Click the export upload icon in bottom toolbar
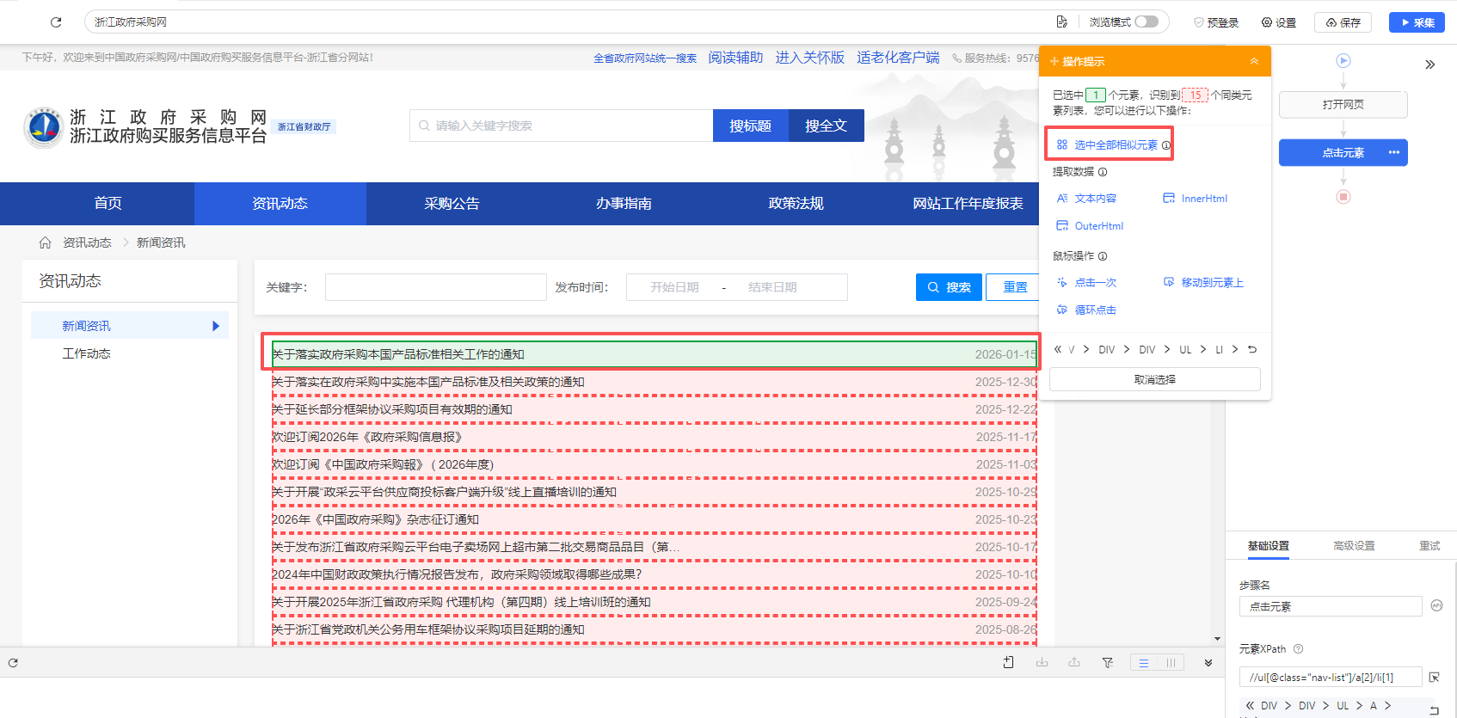This screenshot has height=718, width=1457. [1074, 662]
